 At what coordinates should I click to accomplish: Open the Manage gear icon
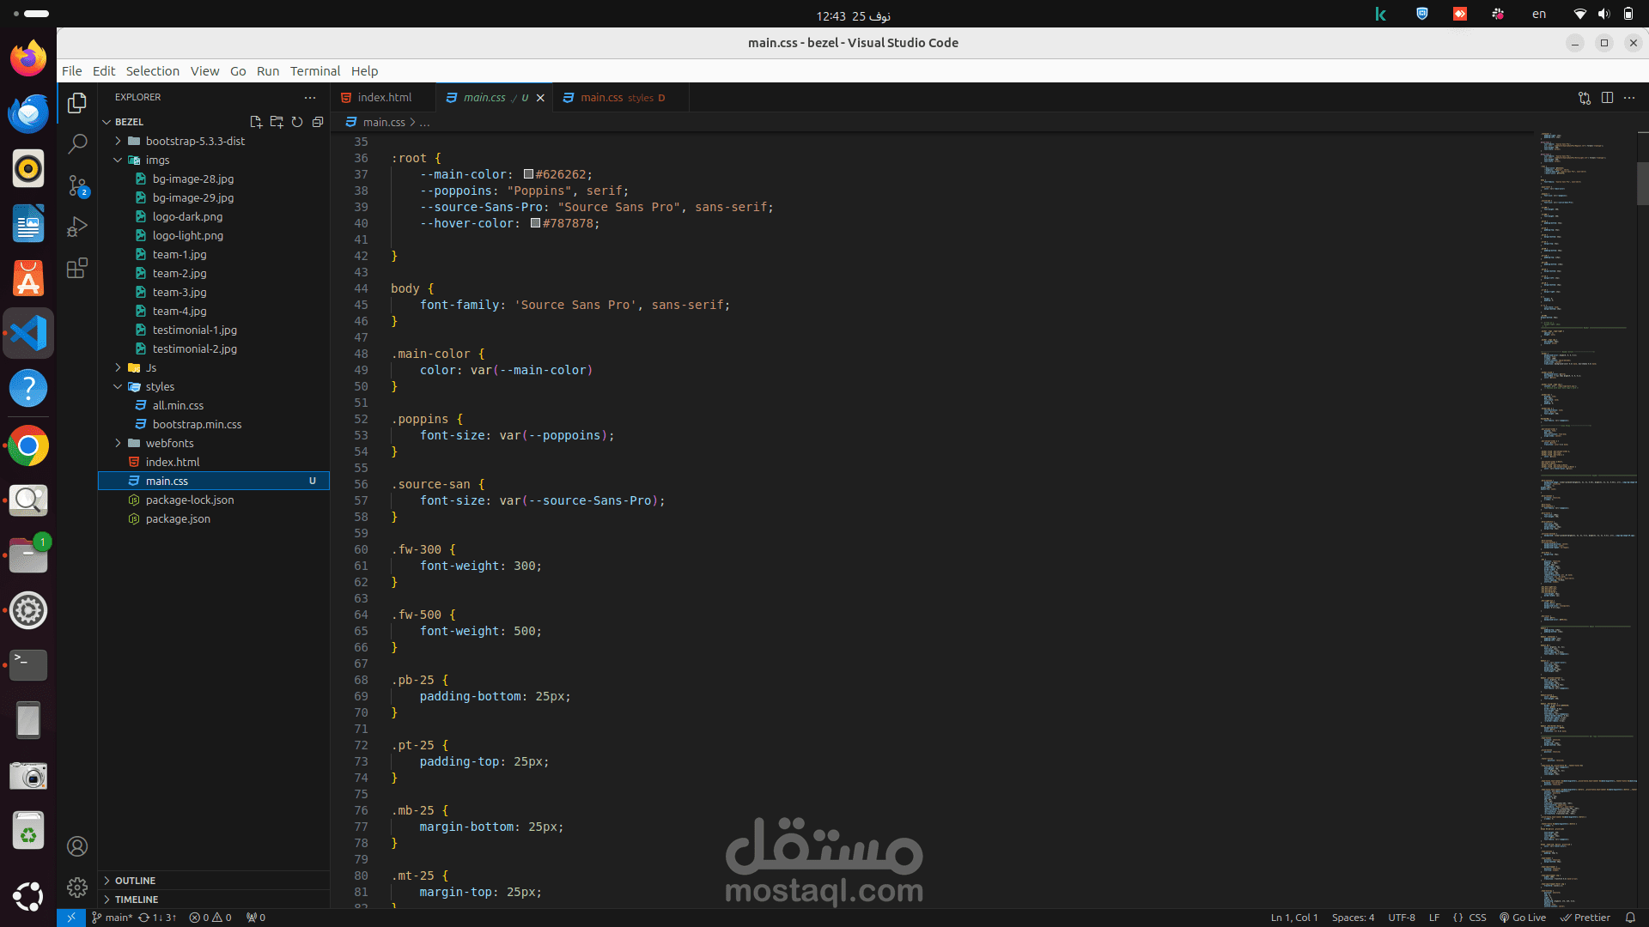[x=77, y=887]
